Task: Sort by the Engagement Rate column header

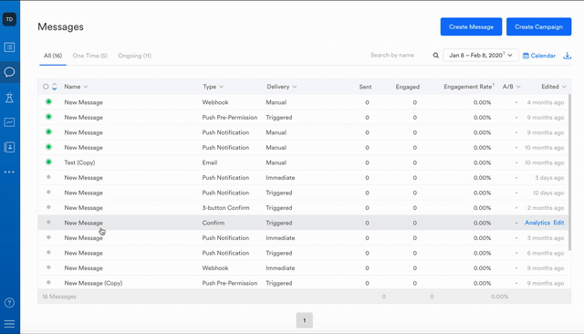Action: pyautogui.click(x=469, y=87)
